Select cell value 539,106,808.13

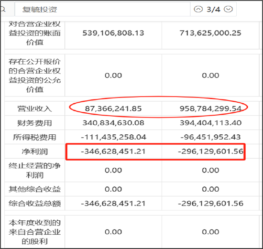(113, 33)
